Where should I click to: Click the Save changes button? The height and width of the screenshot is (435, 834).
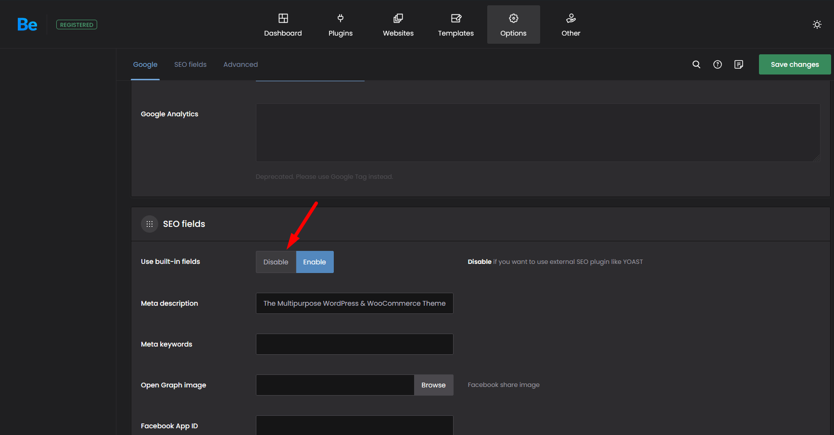pyautogui.click(x=795, y=64)
